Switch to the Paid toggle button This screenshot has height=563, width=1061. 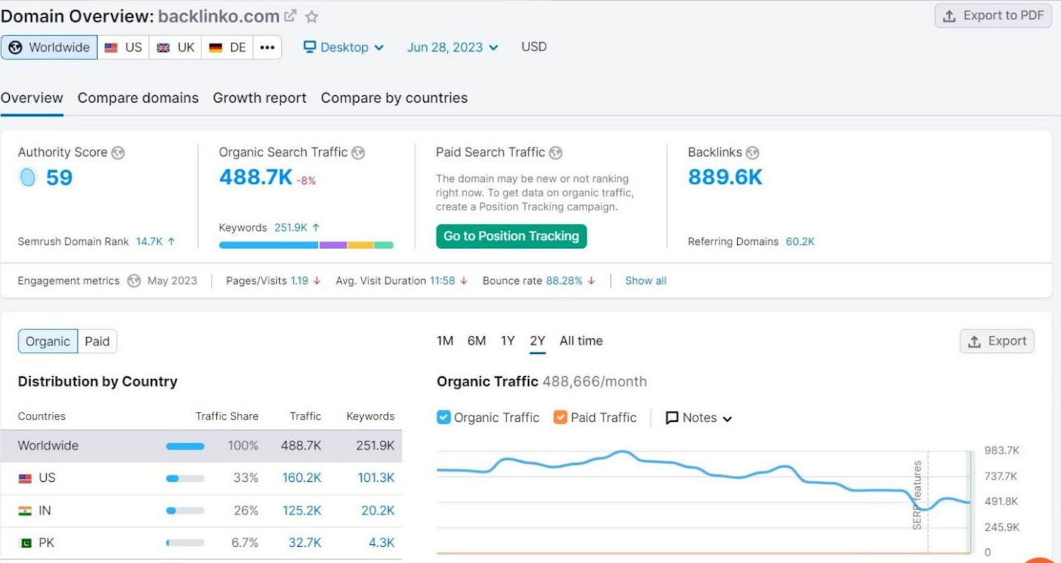[97, 341]
